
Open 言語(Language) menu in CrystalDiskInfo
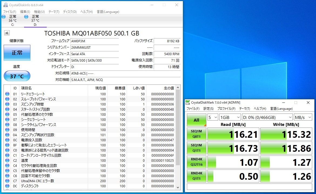108,12
